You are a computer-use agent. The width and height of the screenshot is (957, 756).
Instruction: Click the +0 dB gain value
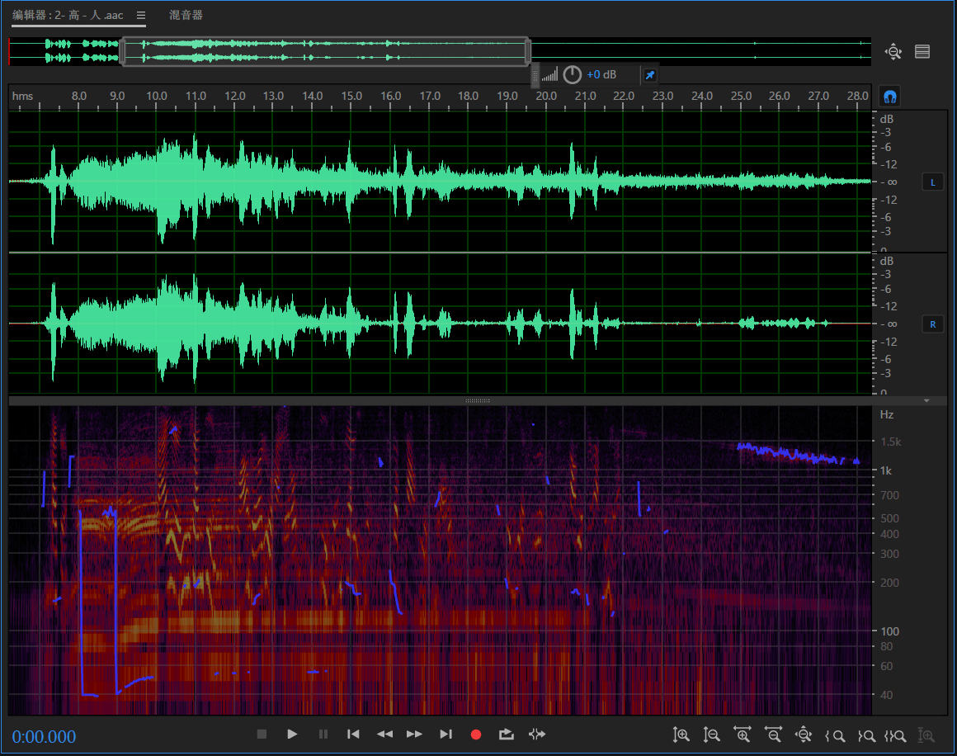pos(601,74)
